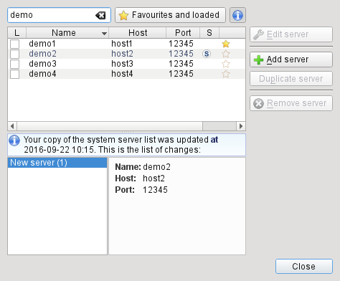Select the demo3 server name
Viewport: 340px width, 281px height.
click(x=42, y=64)
